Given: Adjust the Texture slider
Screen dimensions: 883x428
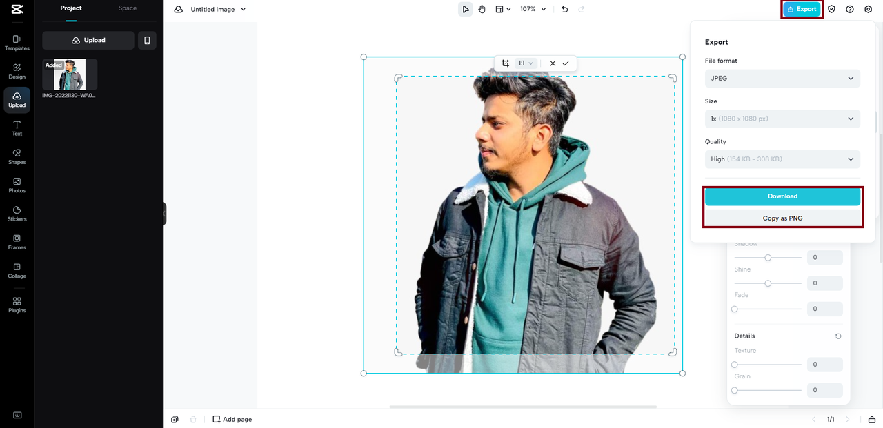Looking at the screenshot, I should [768, 365].
